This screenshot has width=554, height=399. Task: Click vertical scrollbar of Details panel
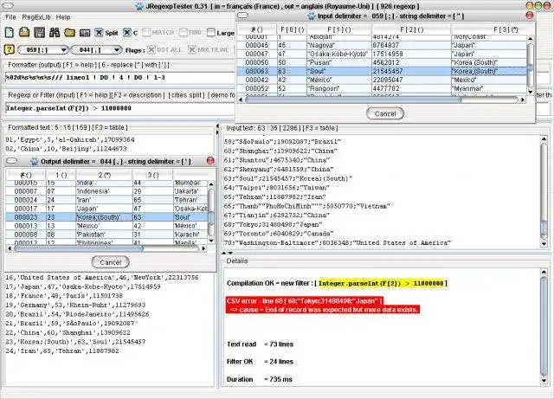(544, 326)
